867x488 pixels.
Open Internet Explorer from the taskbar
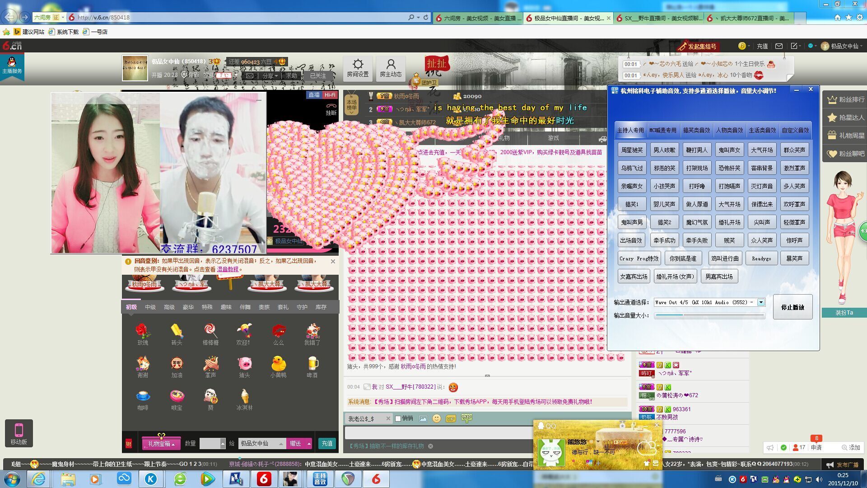tap(38, 479)
